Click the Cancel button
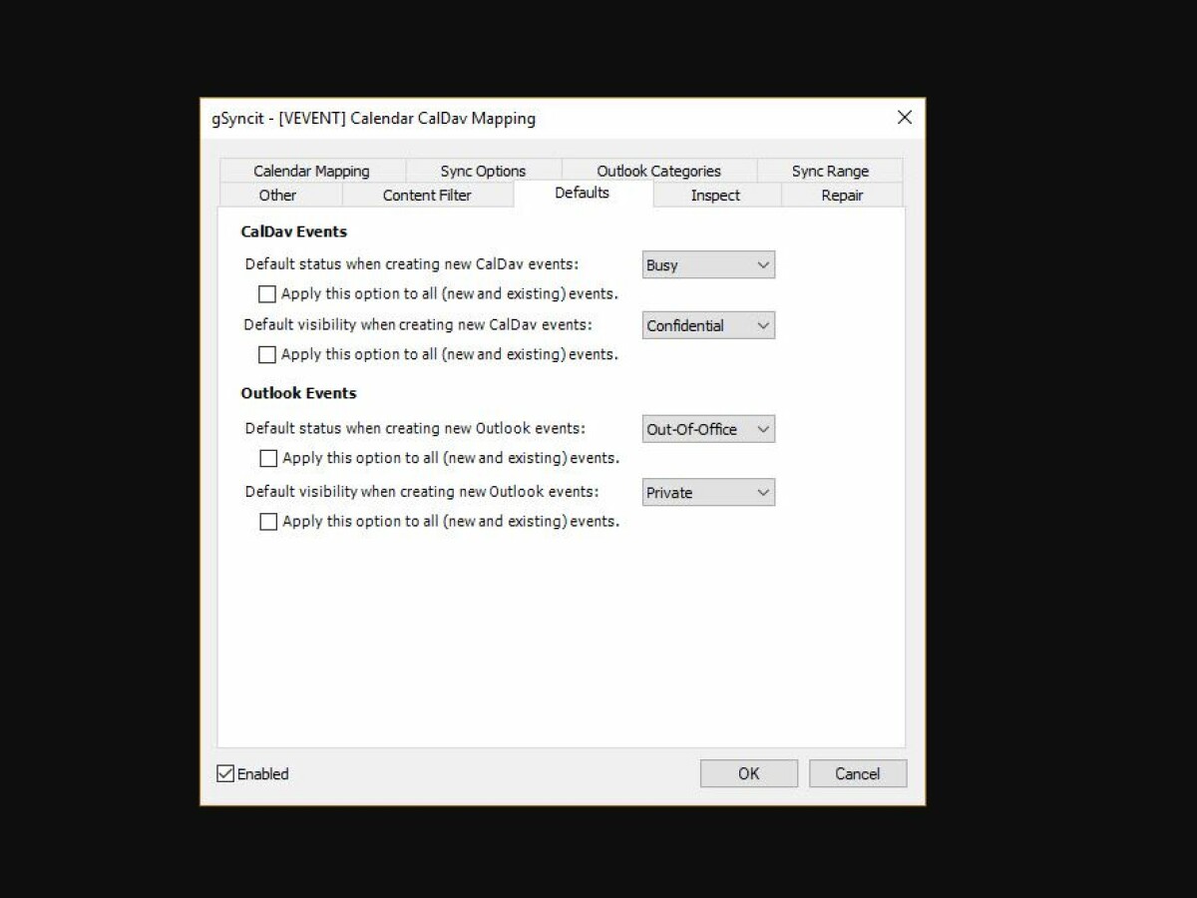The width and height of the screenshot is (1197, 898). click(x=858, y=773)
